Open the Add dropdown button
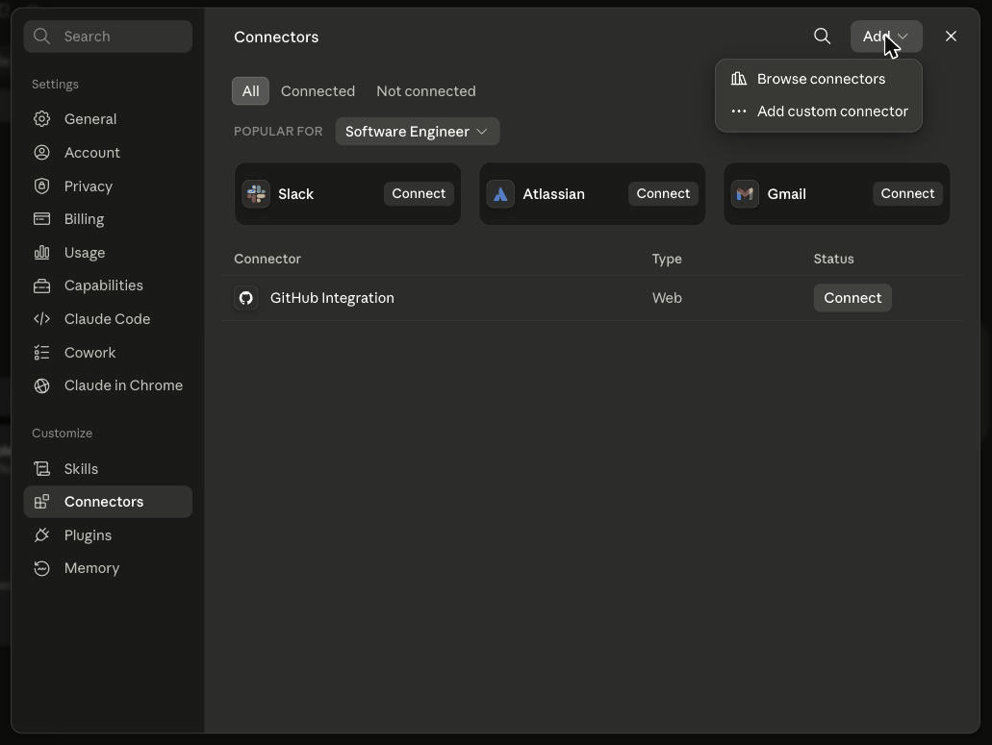 coord(886,36)
